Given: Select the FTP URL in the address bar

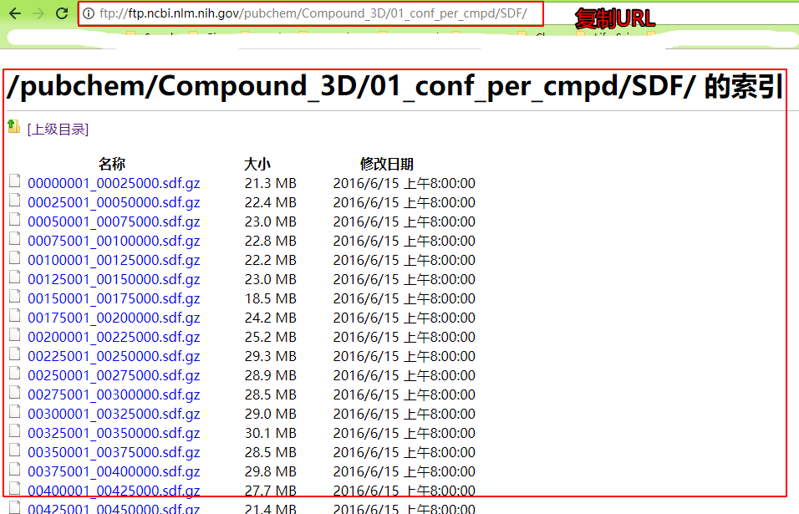Looking at the screenshot, I should (x=313, y=13).
